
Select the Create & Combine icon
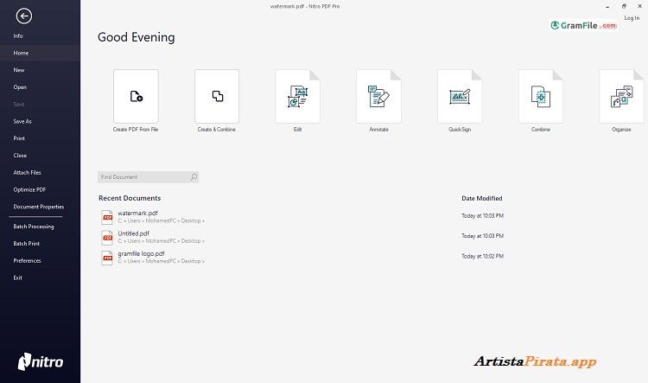217,96
